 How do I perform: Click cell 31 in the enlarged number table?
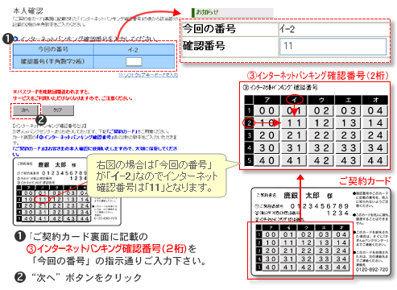[x=294, y=148]
